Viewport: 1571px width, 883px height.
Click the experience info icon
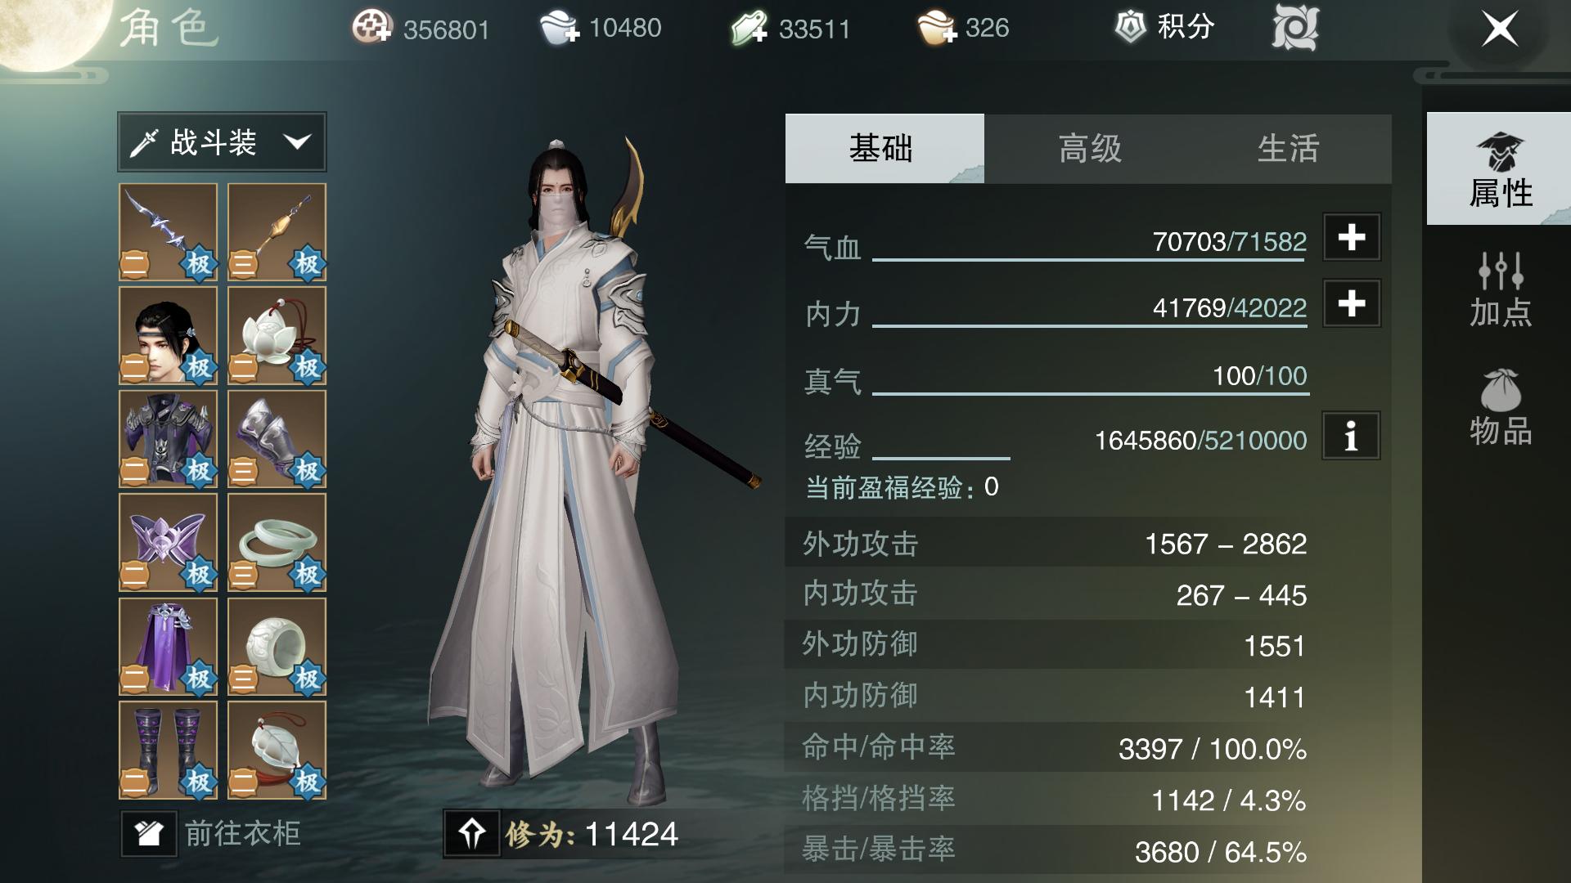pyautogui.click(x=1351, y=436)
